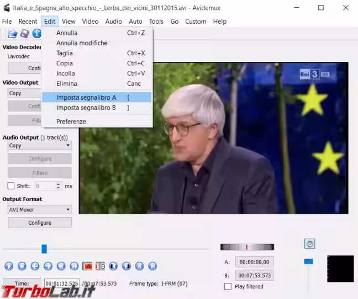Open the Tools menu
Image resolution: width=358 pixels, height=299 pixels.
click(156, 22)
